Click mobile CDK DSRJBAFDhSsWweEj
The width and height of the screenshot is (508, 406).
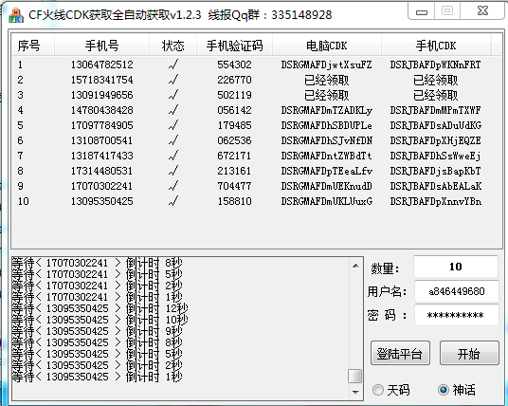point(436,156)
